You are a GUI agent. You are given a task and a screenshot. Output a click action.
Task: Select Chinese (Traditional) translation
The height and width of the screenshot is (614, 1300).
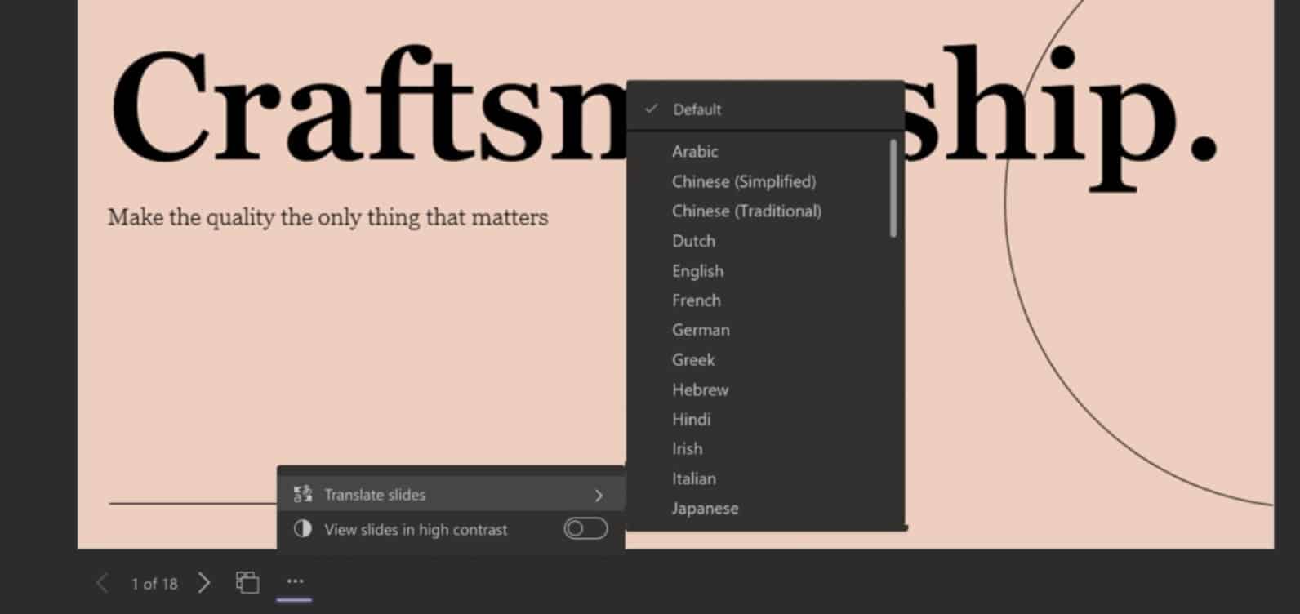coord(746,211)
